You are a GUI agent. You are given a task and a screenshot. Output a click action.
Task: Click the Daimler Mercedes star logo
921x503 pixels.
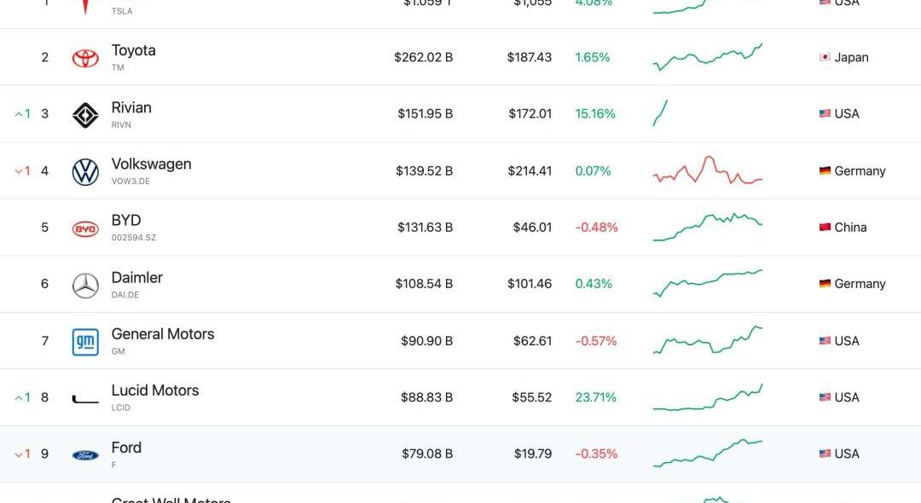pos(85,286)
